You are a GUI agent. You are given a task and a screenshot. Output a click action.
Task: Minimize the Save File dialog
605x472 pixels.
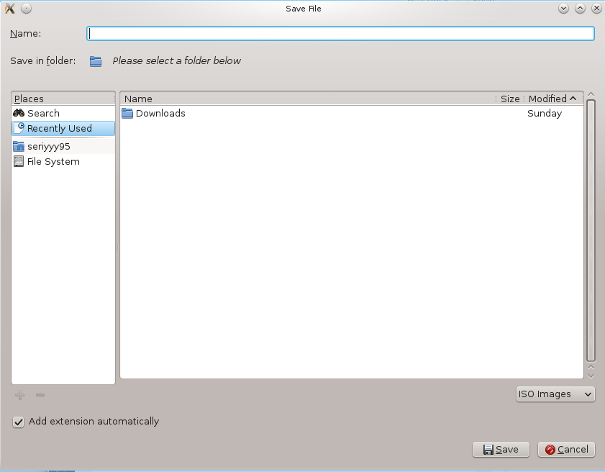(563, 8)
